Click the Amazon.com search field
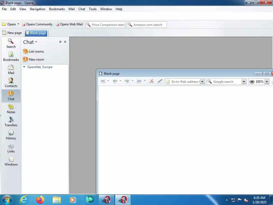This screenshot has width=273, height=205. click(x=147, y=25)
